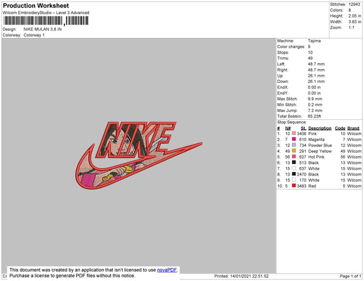Click the Code column header
This screenshot has width=364, height=281.
[340, 128]
